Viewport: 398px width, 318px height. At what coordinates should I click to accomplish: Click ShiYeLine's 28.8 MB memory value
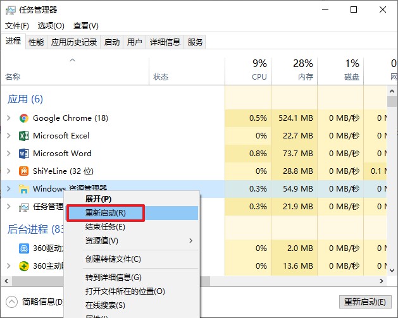tap(298, 171)
